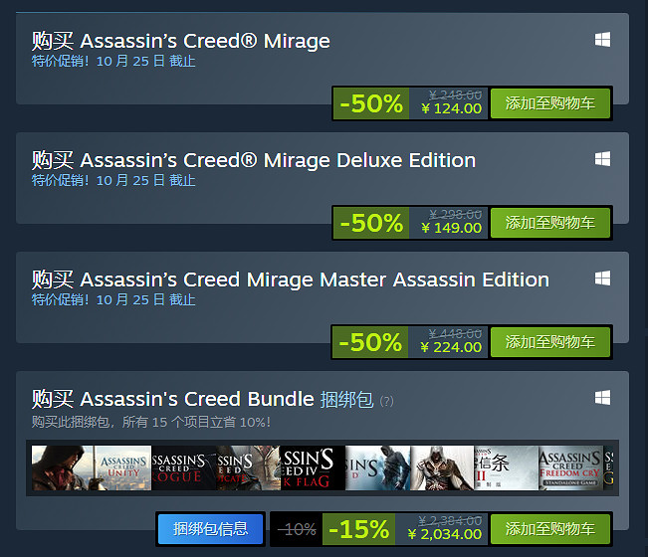This screenshot has width=648, height=557.
Task: Click Windows icon on Master Assassin Edition
Action: coord(602,278)
